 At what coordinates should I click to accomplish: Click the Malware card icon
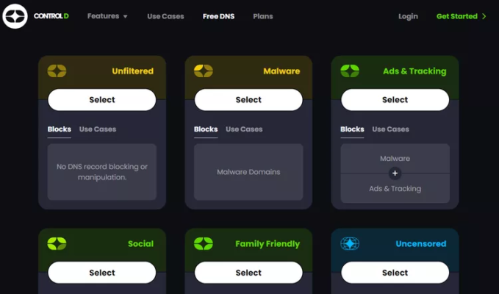tap(203, 71)
